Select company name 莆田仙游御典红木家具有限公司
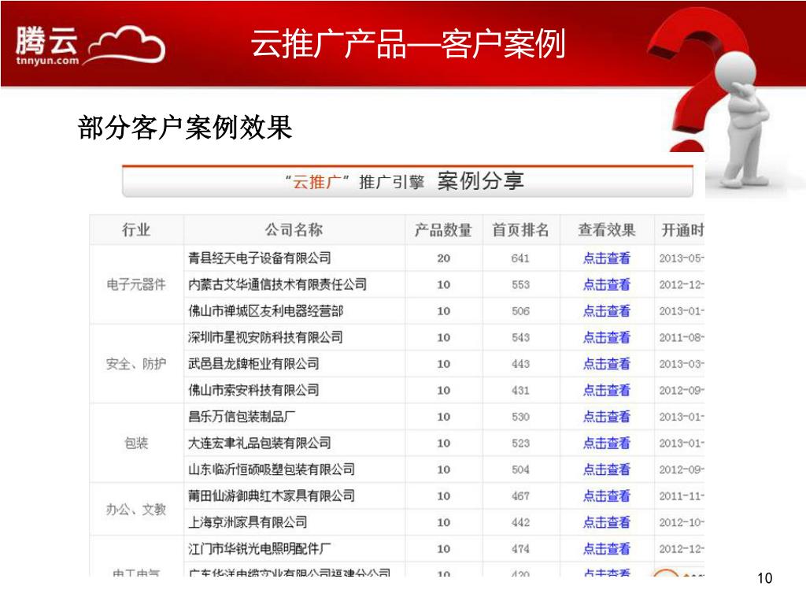Image resolution: width=806 pixels, height=605 pixels. tap(272, 496)
